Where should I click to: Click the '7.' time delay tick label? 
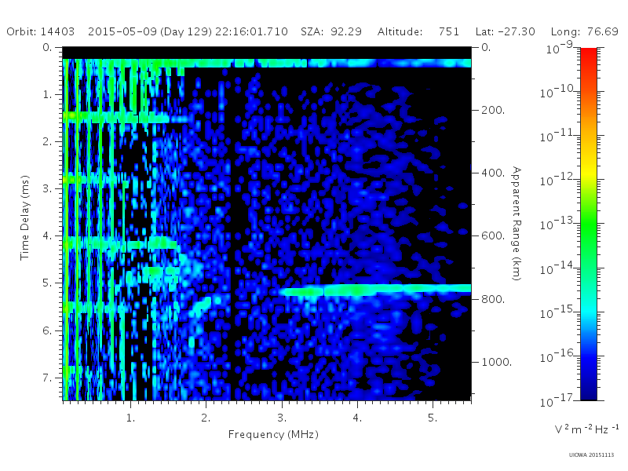pos(47,378)
